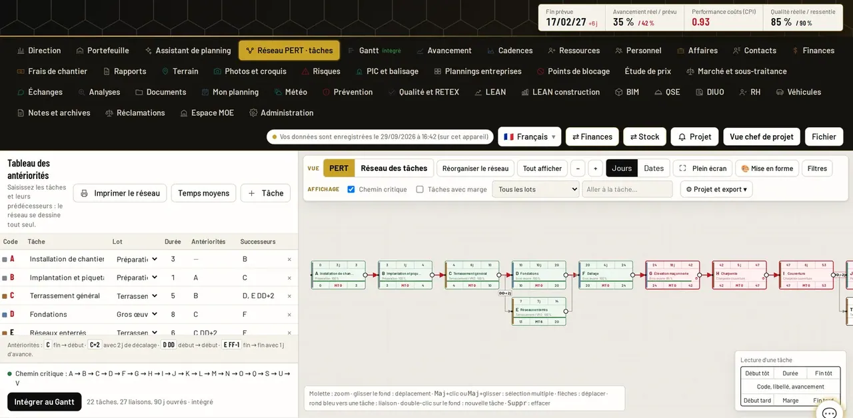Click the Mise en forme palette icon

pyautogui.click(x=745, y=168)
